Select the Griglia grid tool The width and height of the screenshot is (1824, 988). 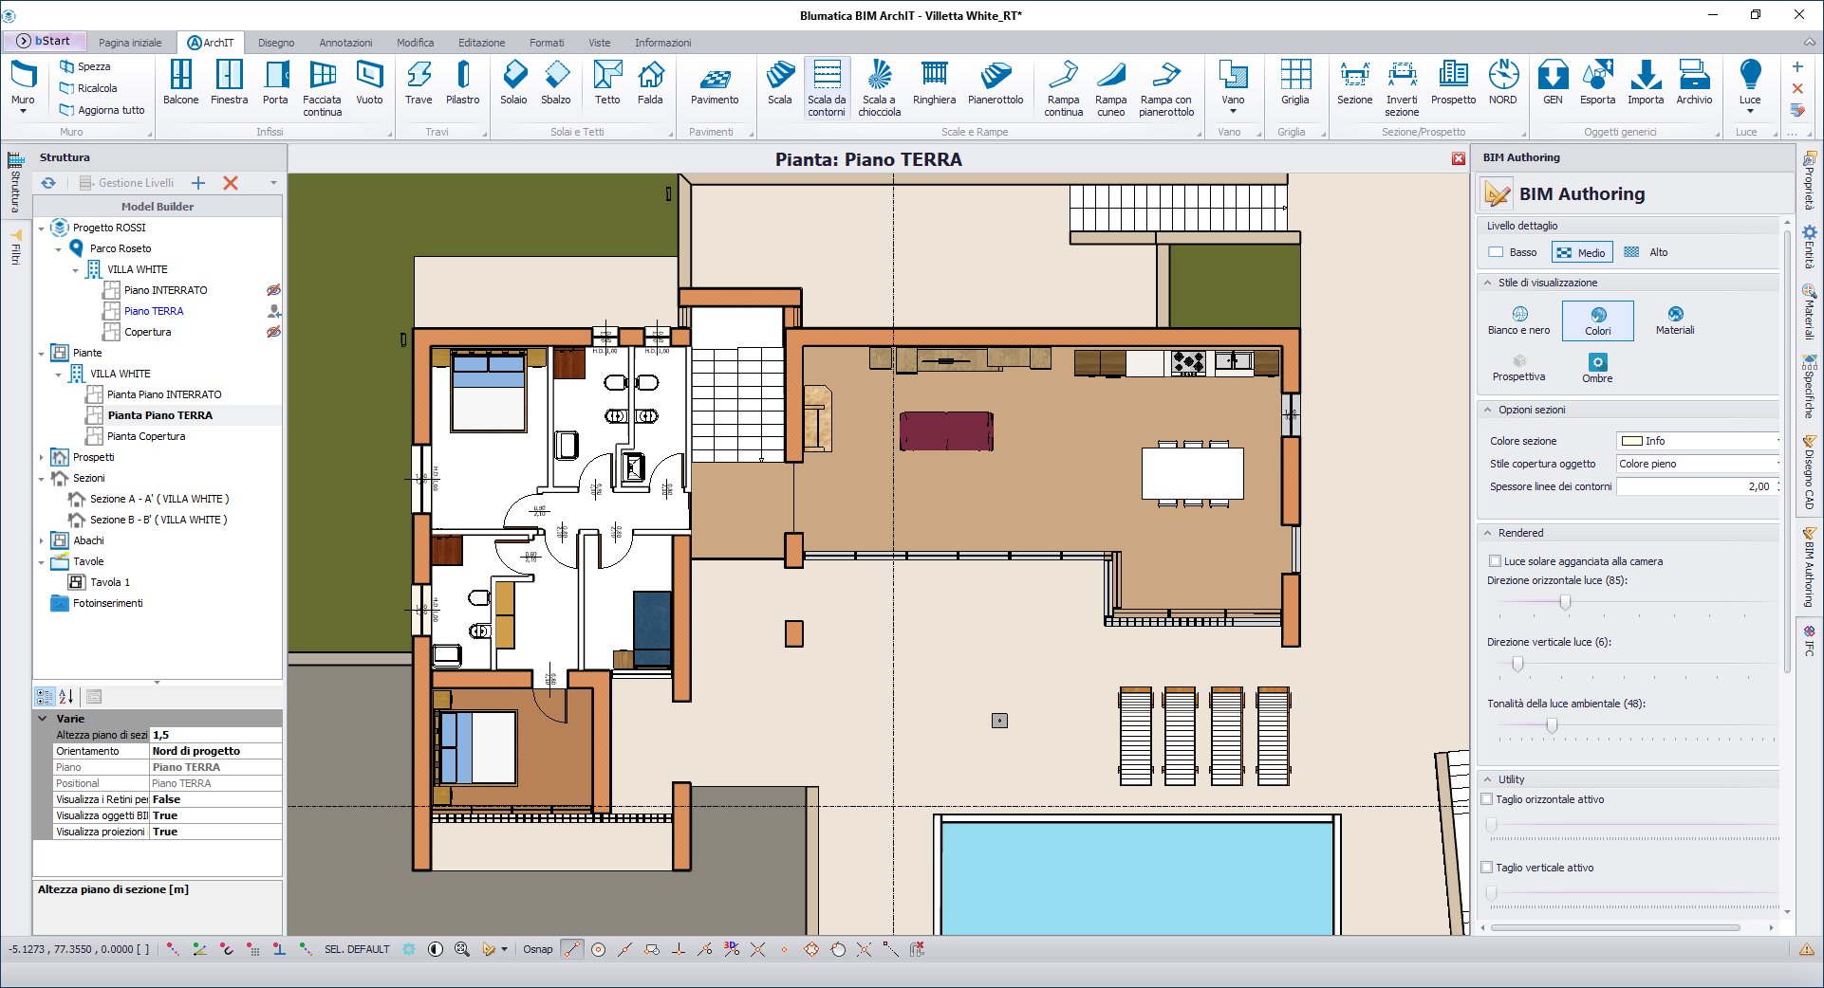click(1294, 83)
